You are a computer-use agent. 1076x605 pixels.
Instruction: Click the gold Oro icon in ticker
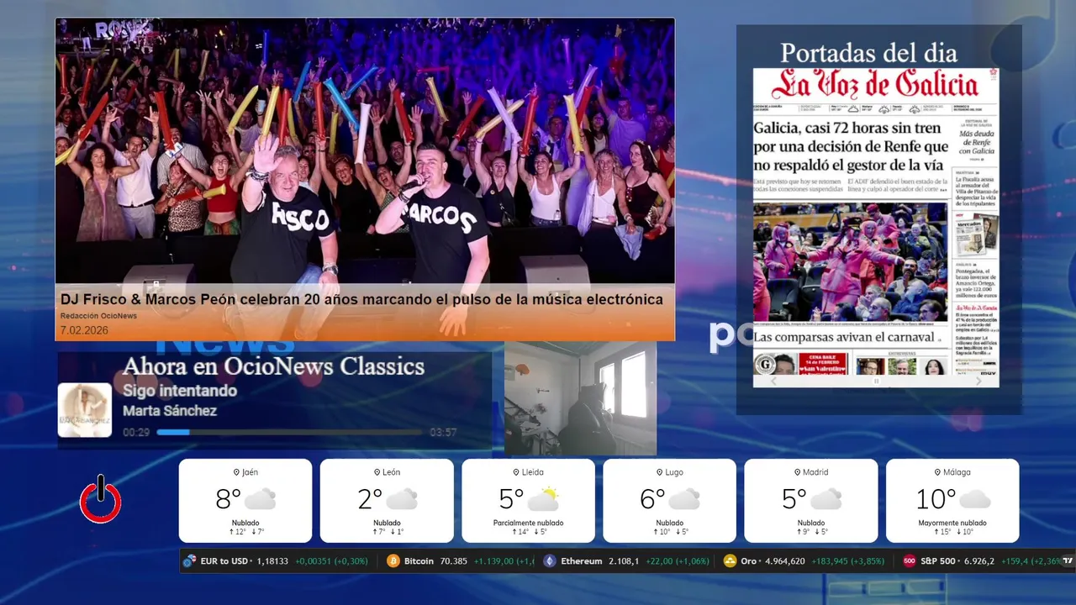pos(731,561)
